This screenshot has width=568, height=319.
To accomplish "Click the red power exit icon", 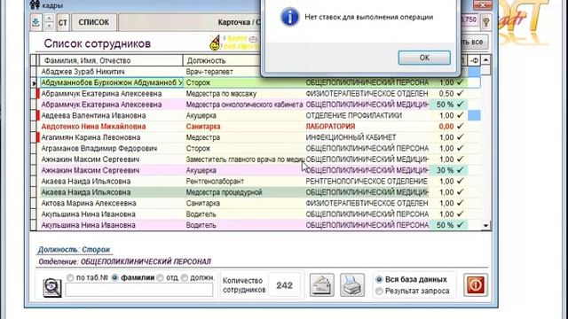I will 476,285.
